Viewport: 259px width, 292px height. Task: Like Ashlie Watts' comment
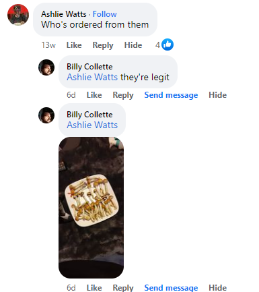(74, 45)
